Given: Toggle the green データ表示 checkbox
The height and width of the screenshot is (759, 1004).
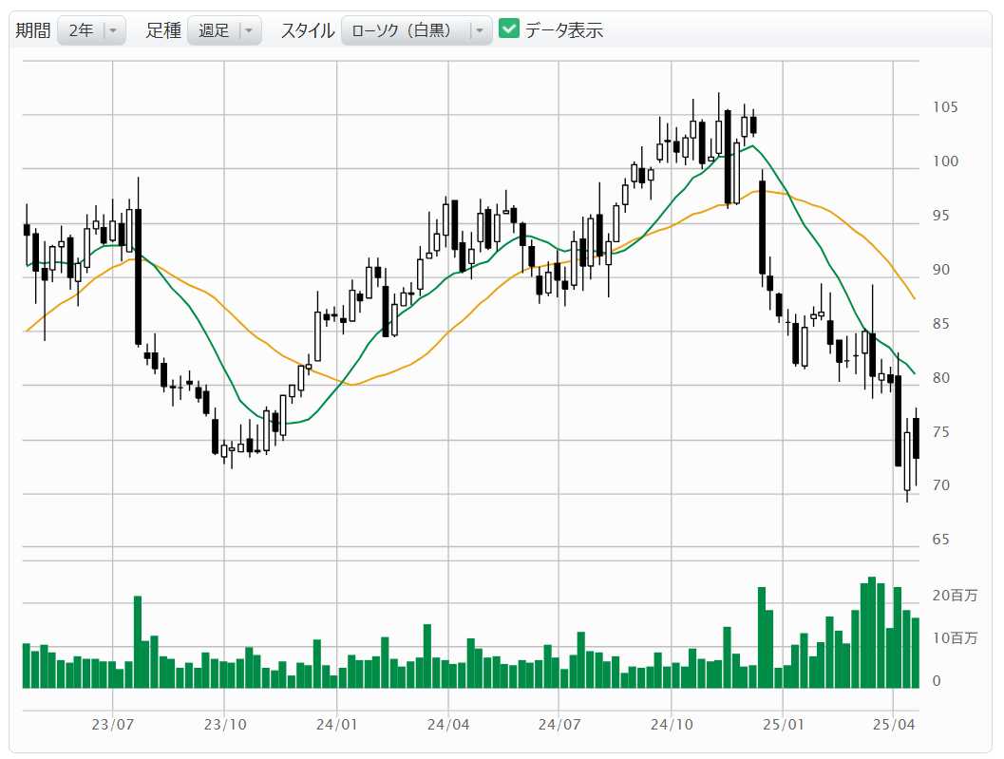Looking at the screenshot, I should [509, 29].
